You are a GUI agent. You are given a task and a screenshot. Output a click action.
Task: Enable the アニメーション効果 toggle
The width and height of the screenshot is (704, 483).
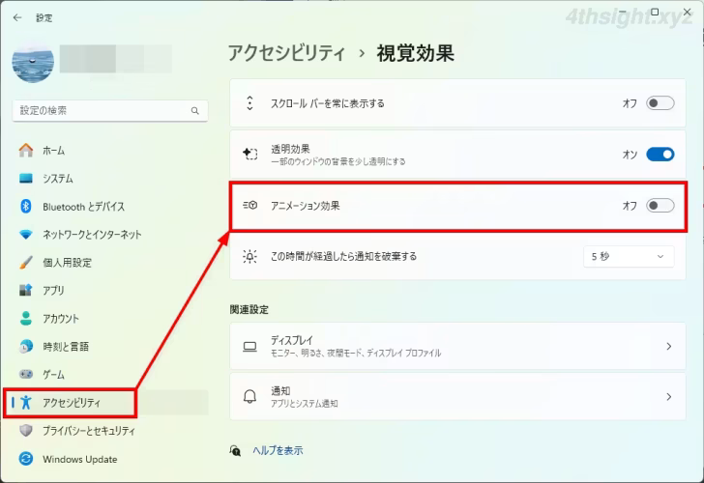click(660, 206)
